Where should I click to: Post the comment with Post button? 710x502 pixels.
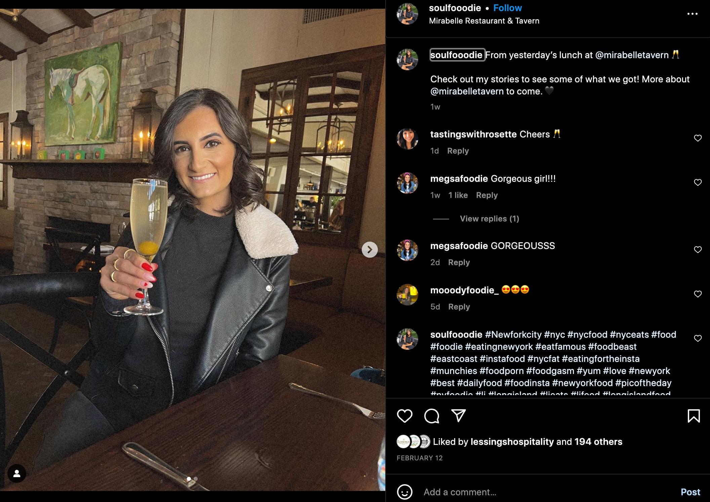tap(691, 492)
